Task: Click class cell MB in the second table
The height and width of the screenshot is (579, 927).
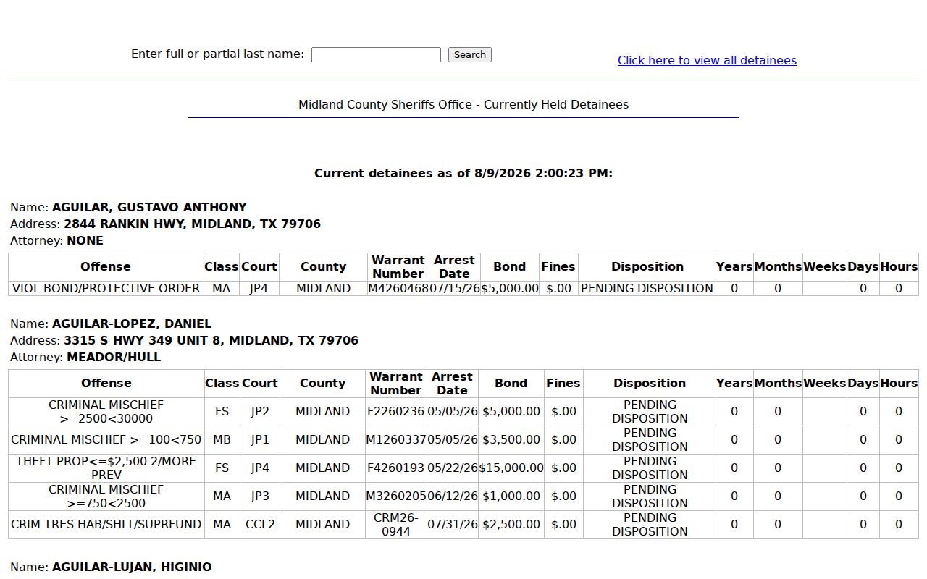Action: point(222,439)
